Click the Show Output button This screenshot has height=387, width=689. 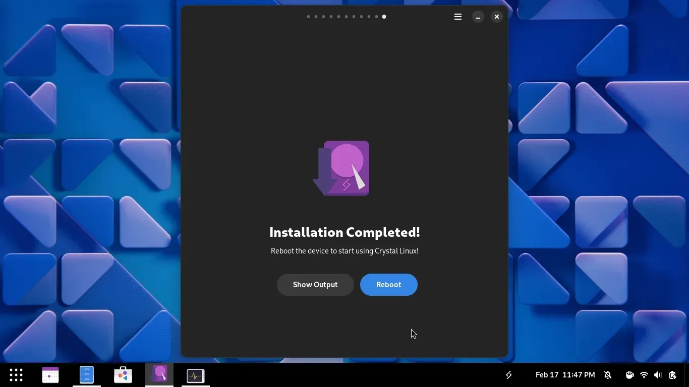click(x=315, y=285)
